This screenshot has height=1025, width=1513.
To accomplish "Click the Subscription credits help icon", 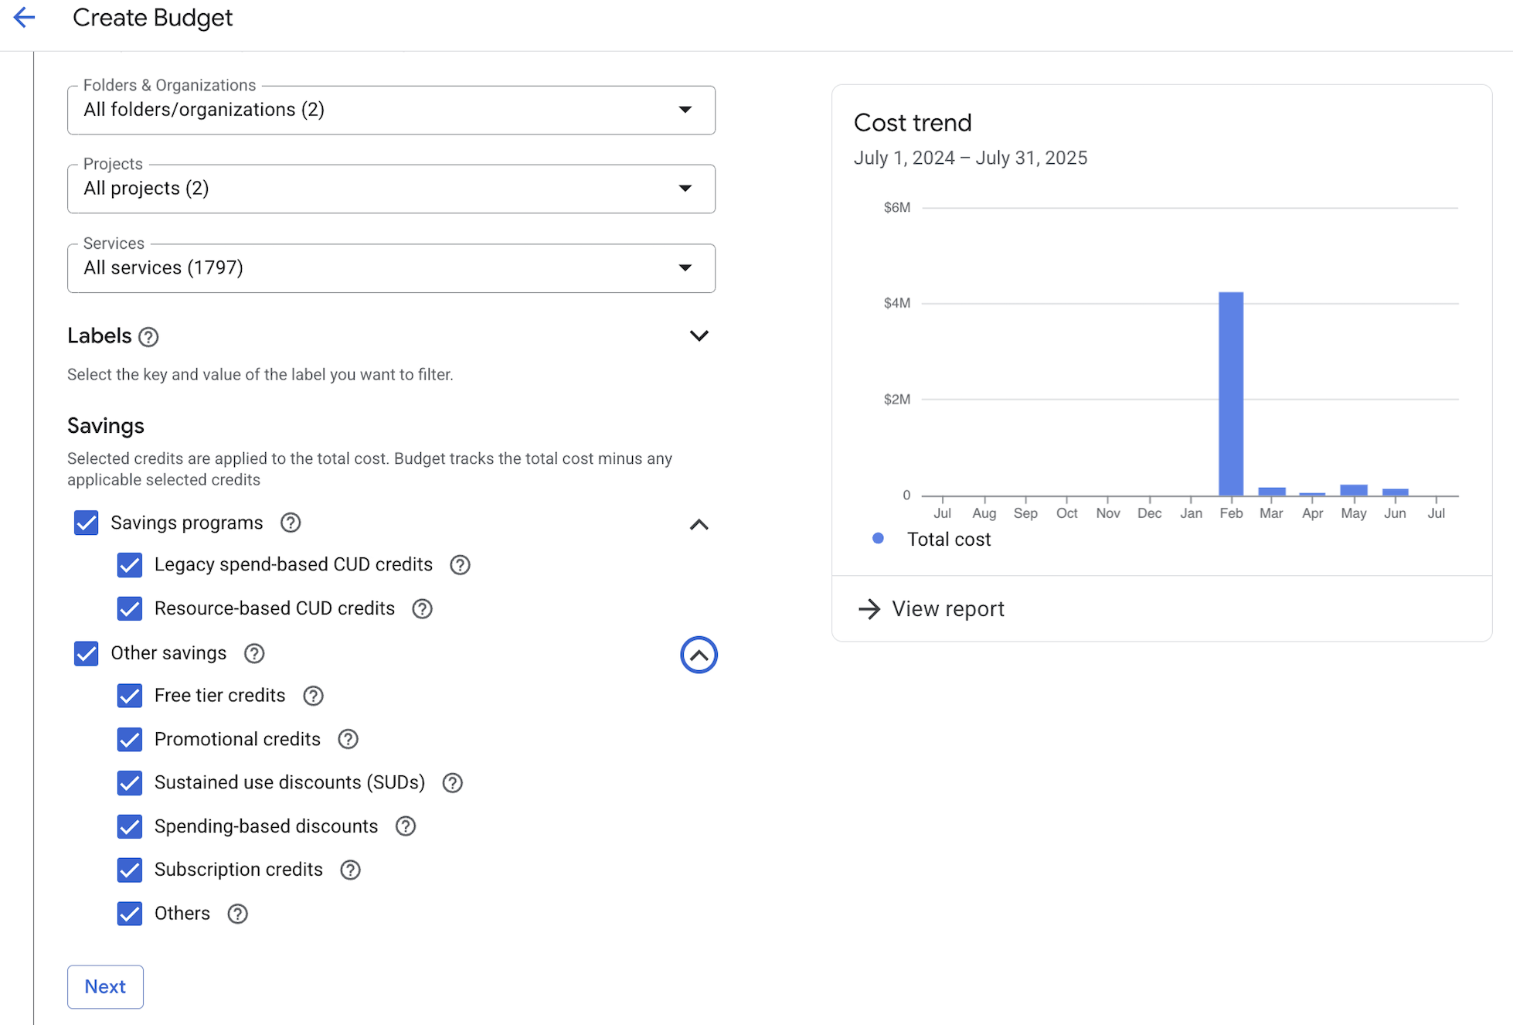I will [349, 870].
